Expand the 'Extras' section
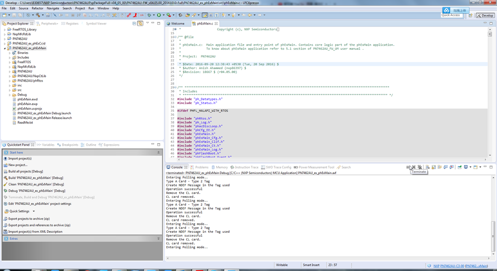The height and width of the screenshot is (271, 497). click(158, 239)
